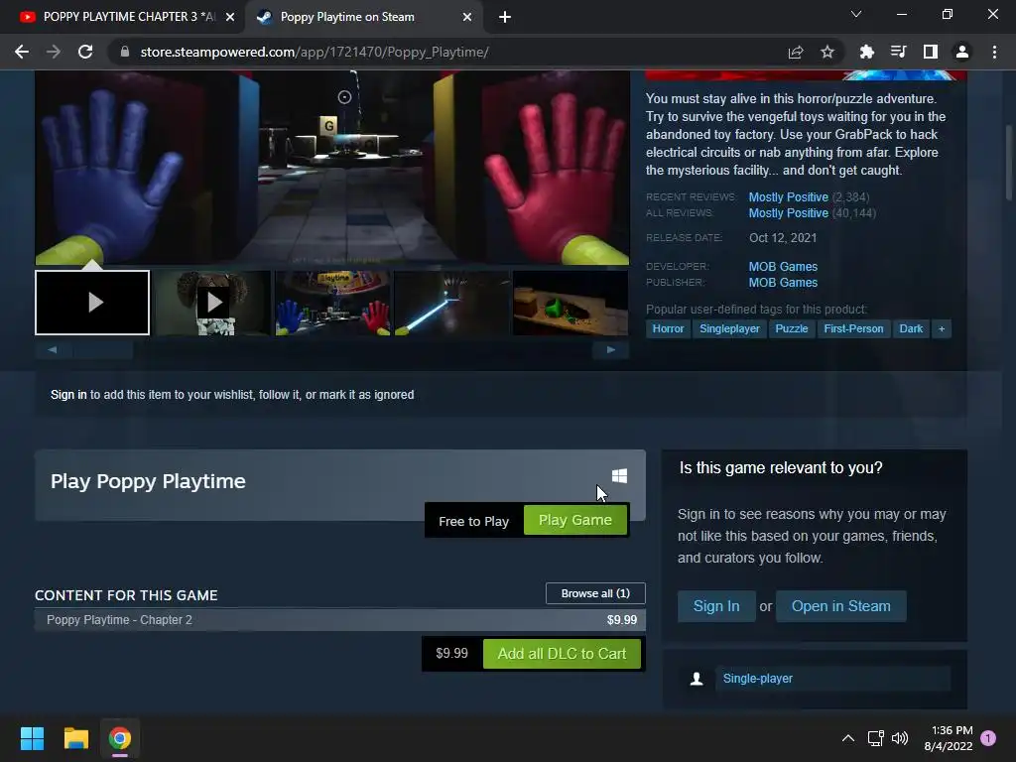Open Chrome's three-dot menu
This screenshot has width=1016, height=762.
994,52
